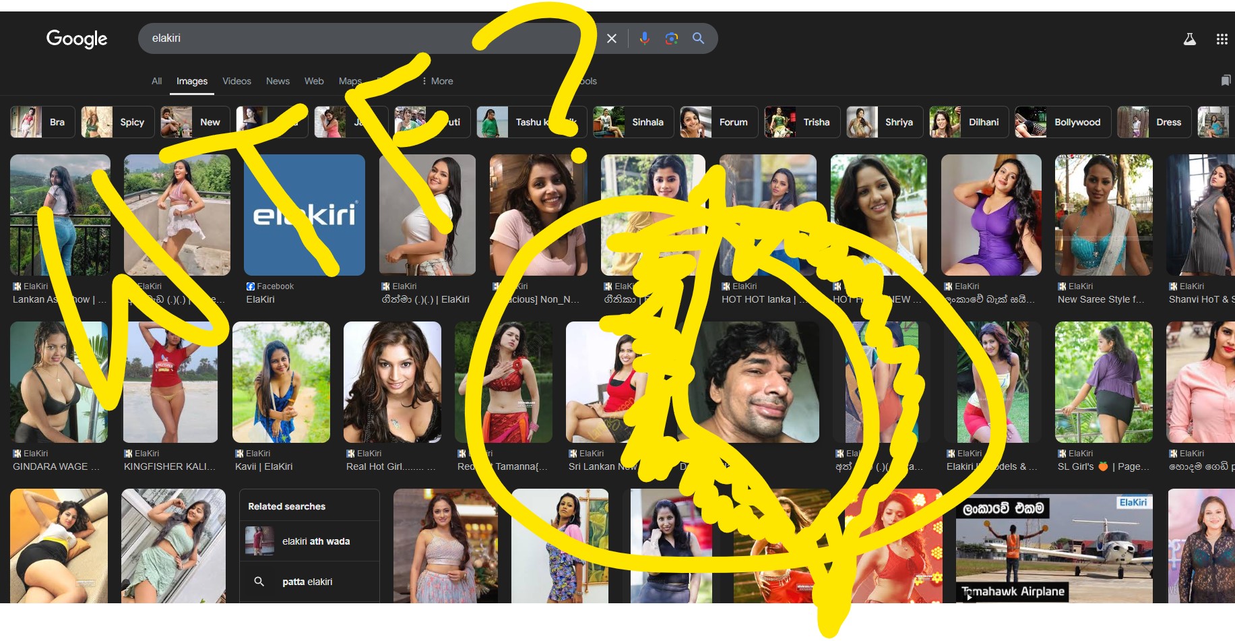This screenshot has height=641, width=1235.
Task: Switch to the Videos tab
Action: point(236,81)
